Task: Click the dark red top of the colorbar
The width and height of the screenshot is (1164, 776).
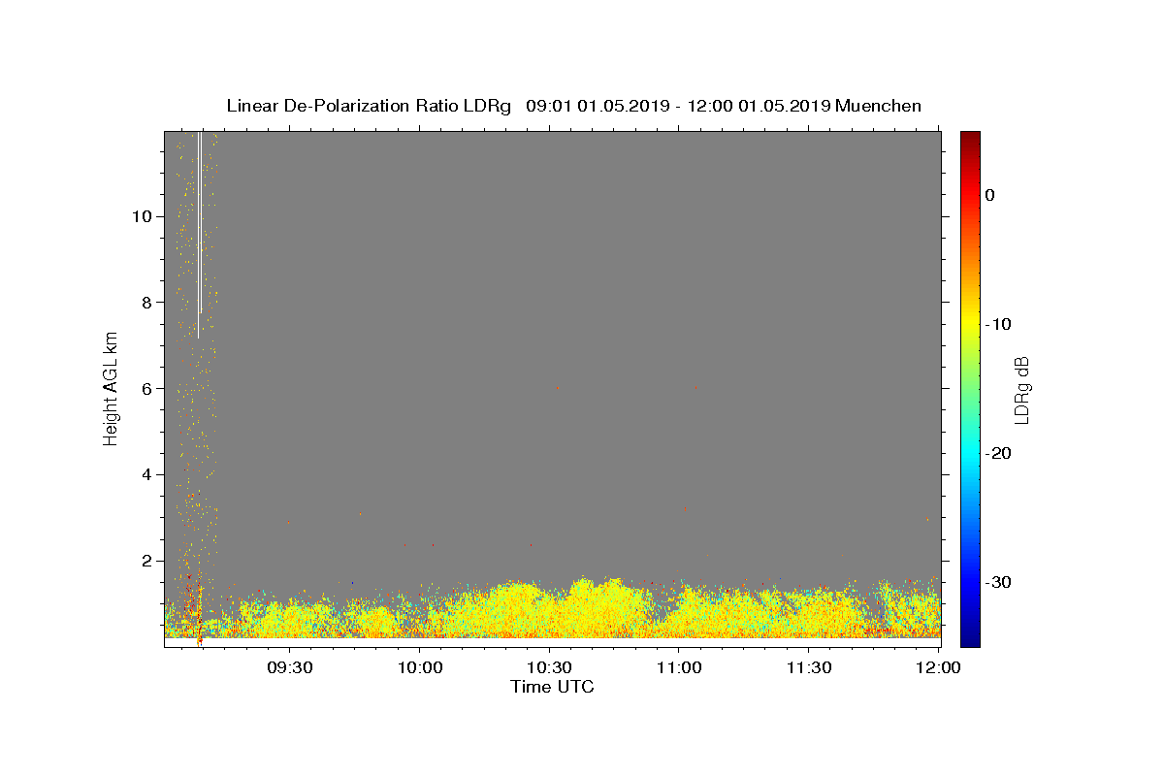Action: (x=970, y=138)
